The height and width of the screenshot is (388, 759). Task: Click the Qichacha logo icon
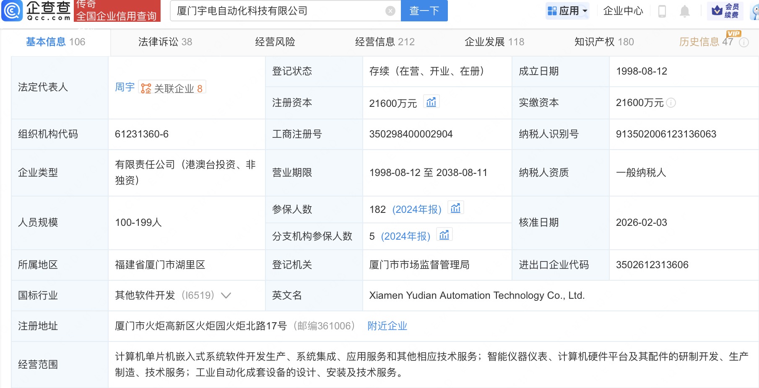[x=13, y=10]
